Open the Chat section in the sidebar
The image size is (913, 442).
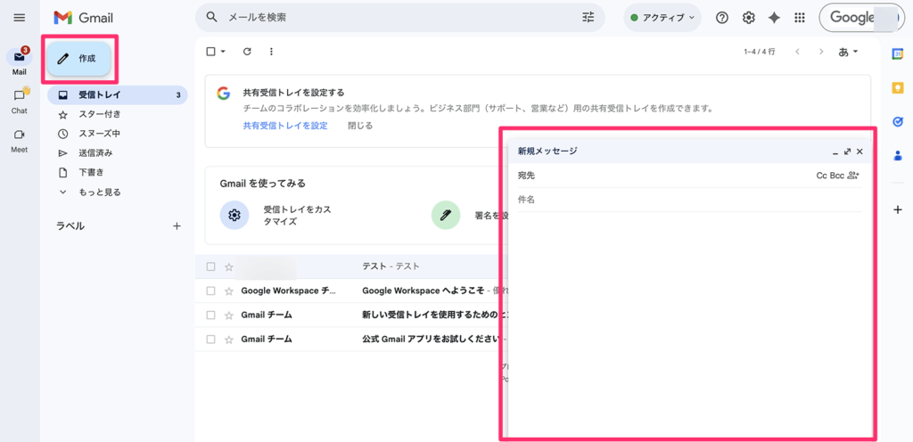point(20,100)
